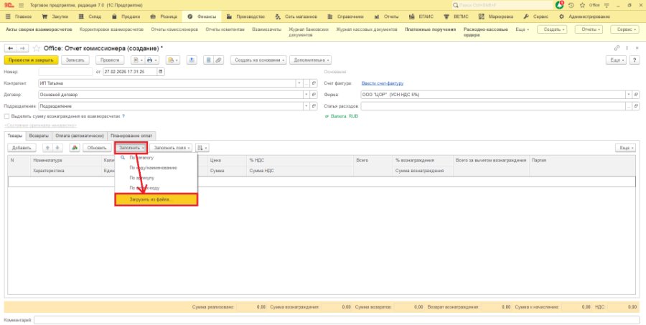Viewport: 646px width, 325px height.
Task: Move row down with the down arrow
Action: (57, 148)
